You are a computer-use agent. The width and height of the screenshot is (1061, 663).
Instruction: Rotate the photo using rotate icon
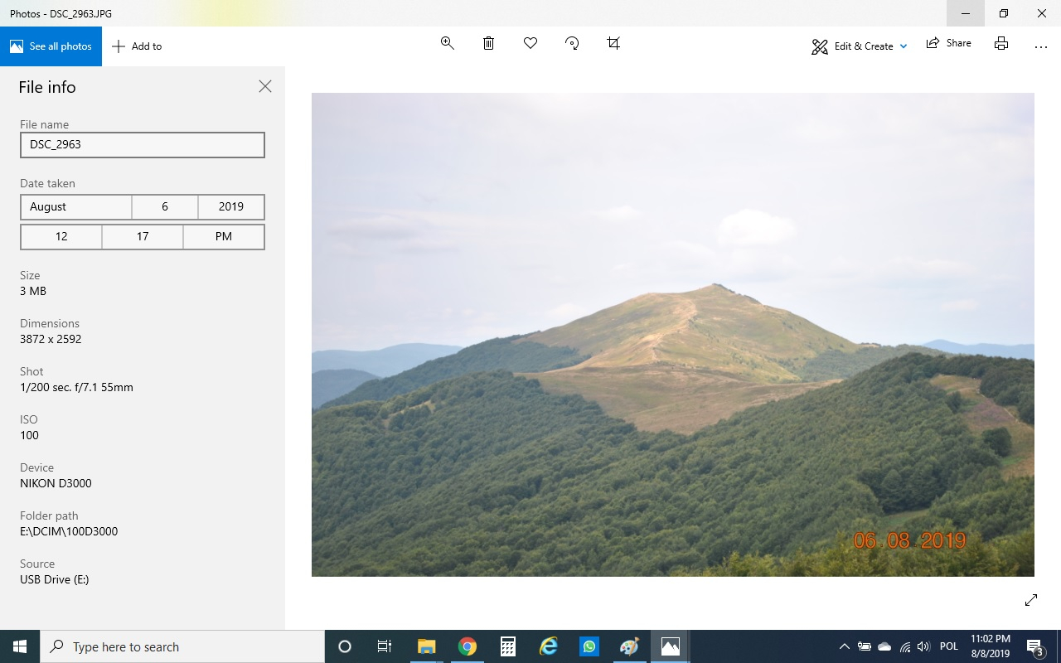click(x=572, y=43)
